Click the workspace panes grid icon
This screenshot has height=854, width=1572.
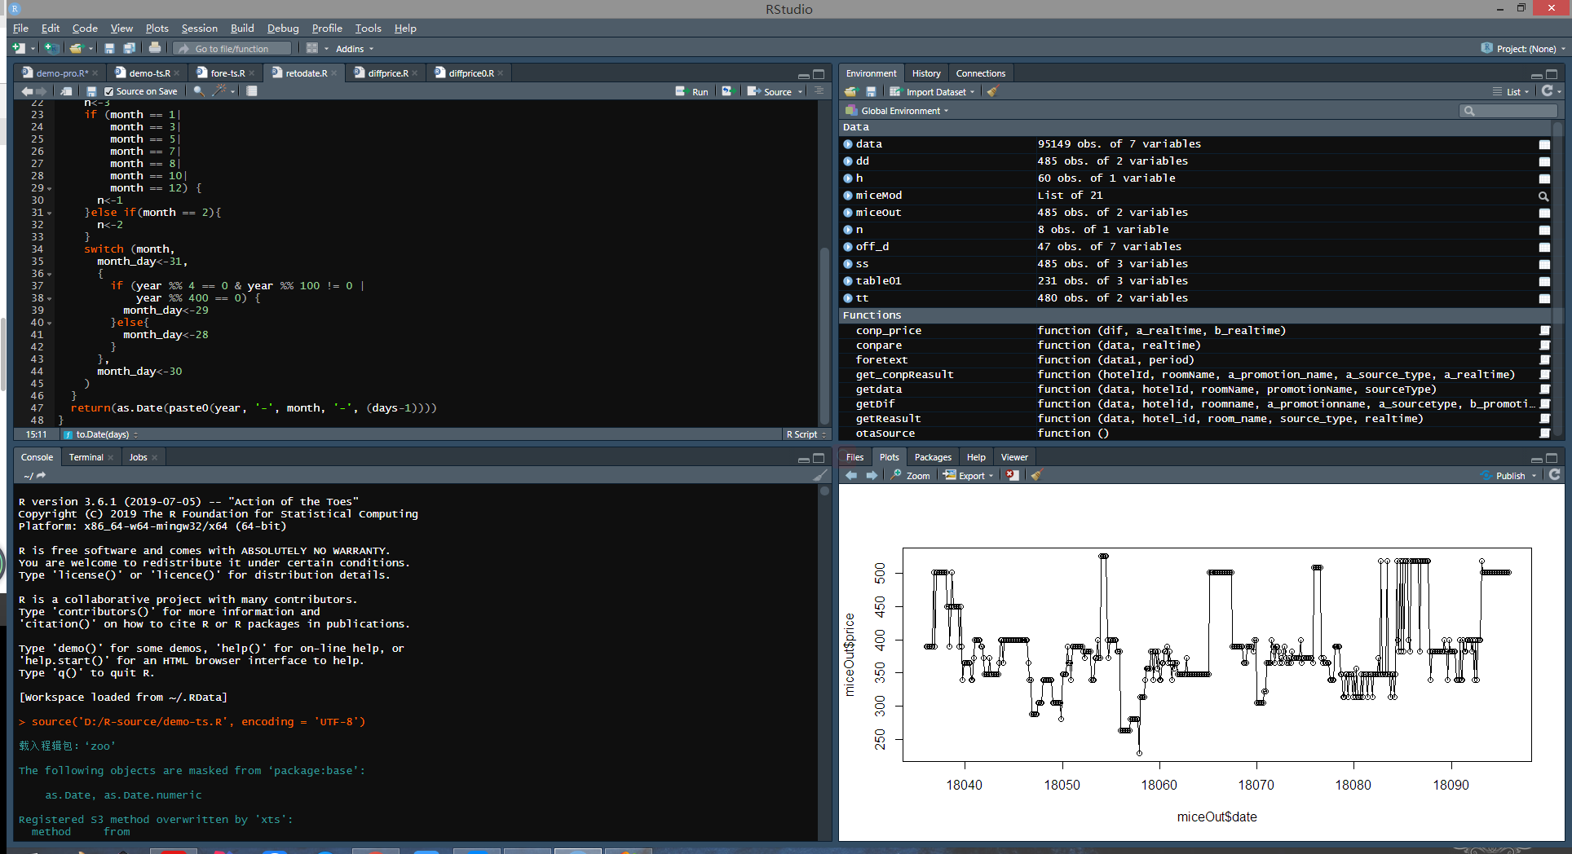tap(311, 49)
